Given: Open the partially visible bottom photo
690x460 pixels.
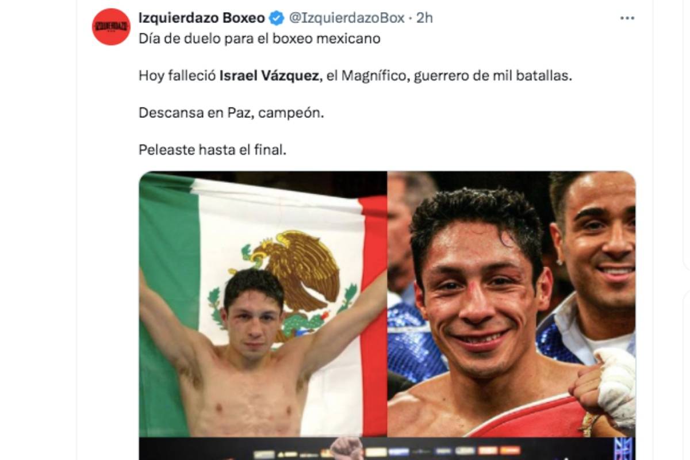Looking at the screenshot, I should 387,449.
